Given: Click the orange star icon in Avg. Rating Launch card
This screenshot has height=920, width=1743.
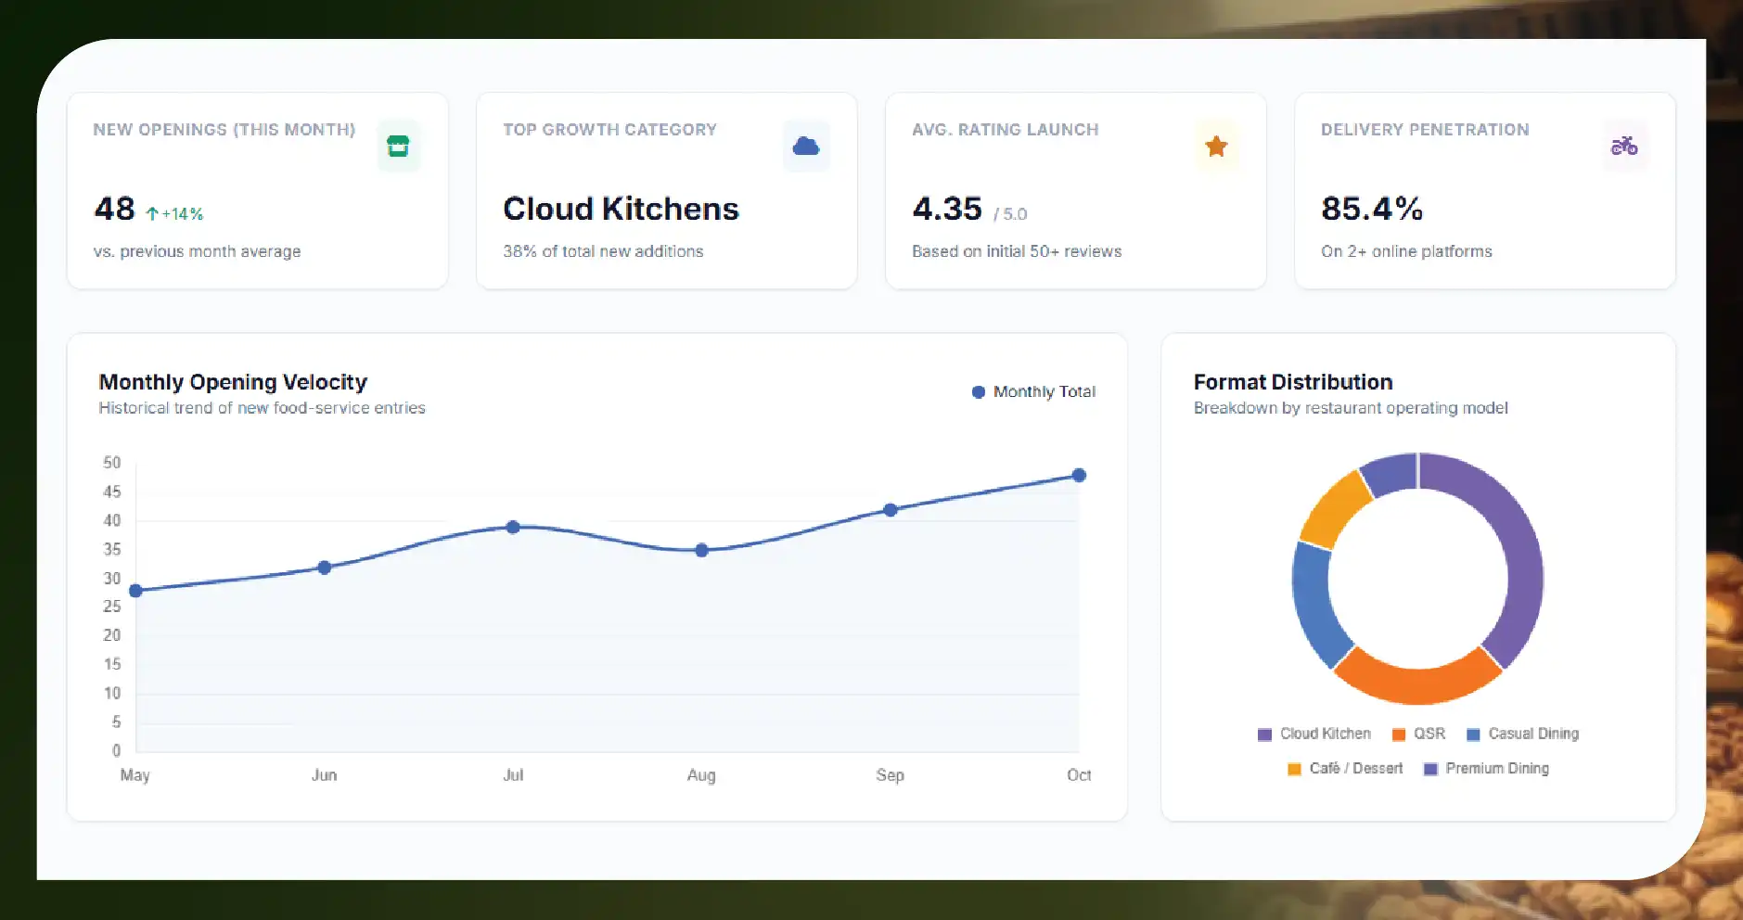Looking at the screenshot, I should 1216,146.
